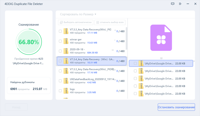The image size is (200, 116).
Task: Check the last MyDrive file in preview list
Action: 135,94
